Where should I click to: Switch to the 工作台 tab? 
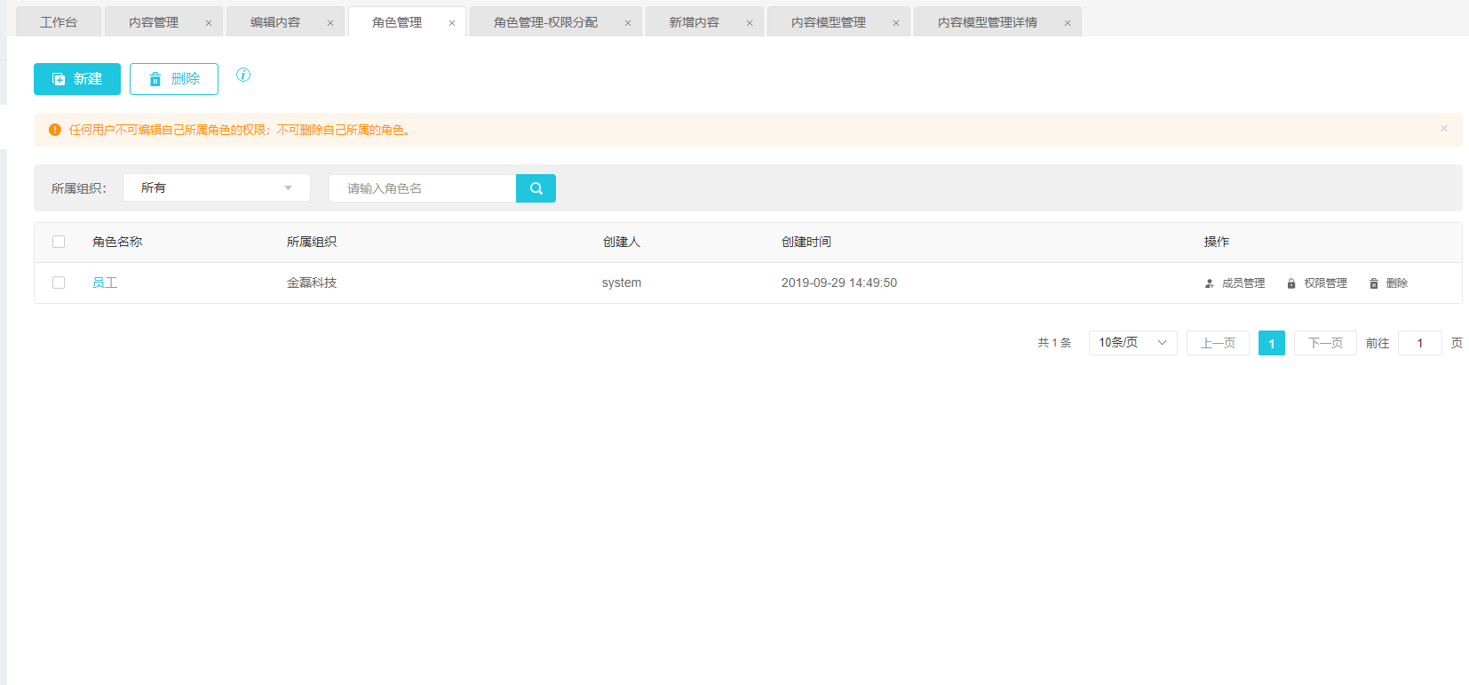(59, 22)
